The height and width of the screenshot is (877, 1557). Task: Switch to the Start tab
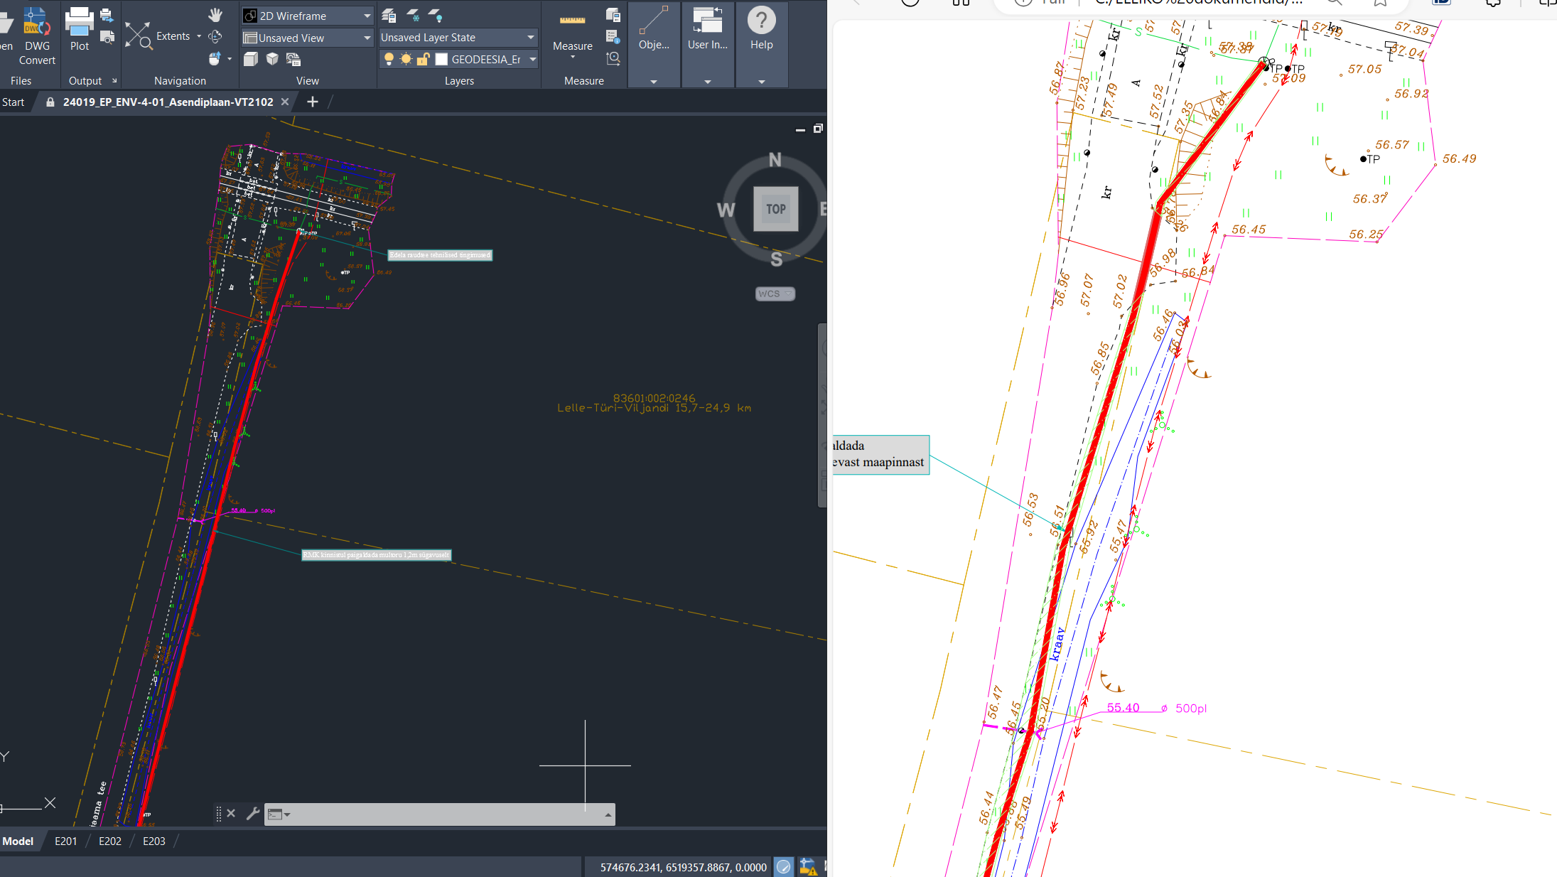[13, 102]
